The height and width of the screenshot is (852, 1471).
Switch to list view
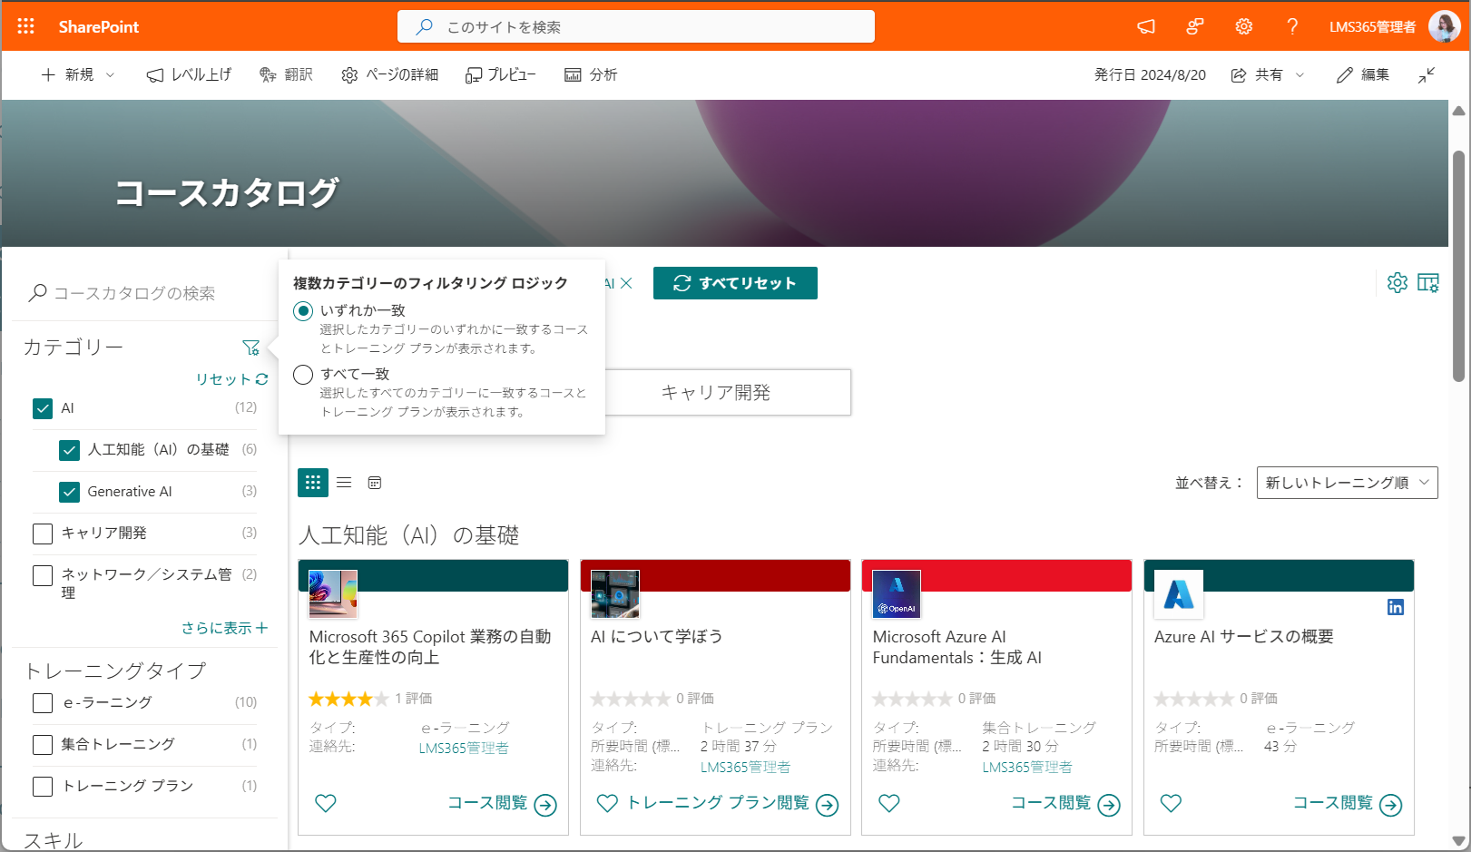pos(344,483)
